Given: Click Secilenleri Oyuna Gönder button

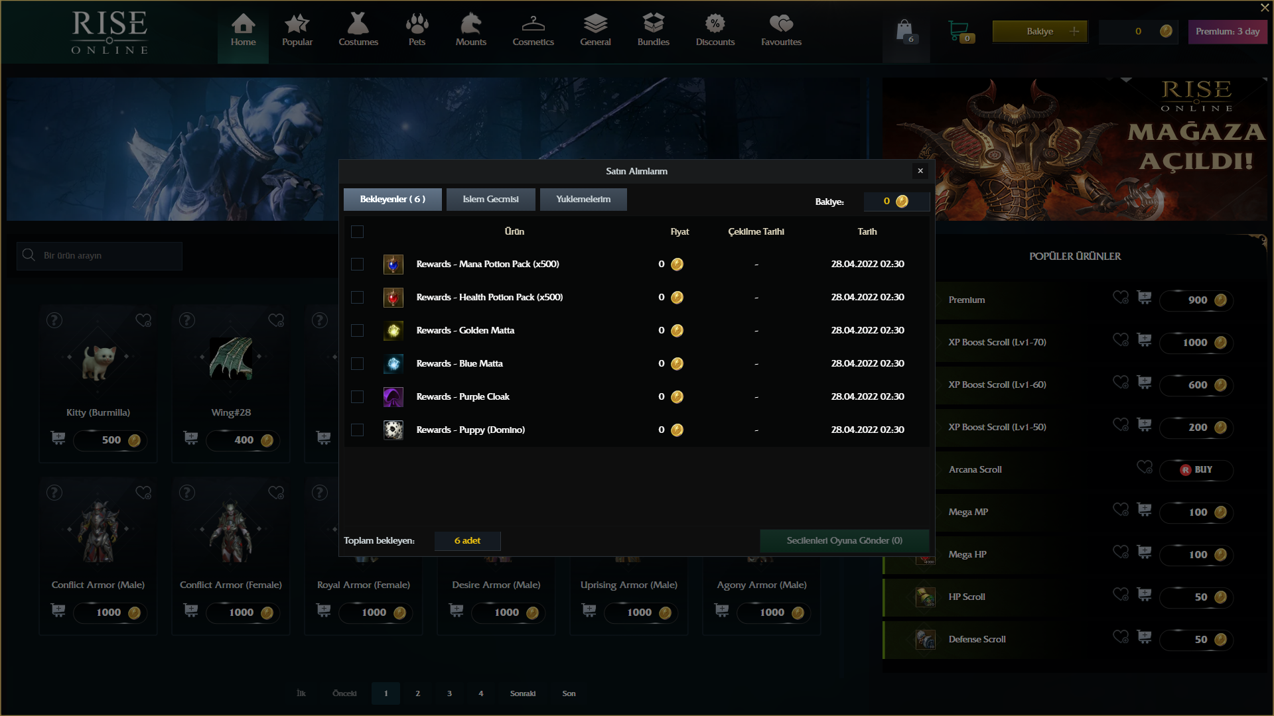Looking at the screenshot, I should point(844,540).
